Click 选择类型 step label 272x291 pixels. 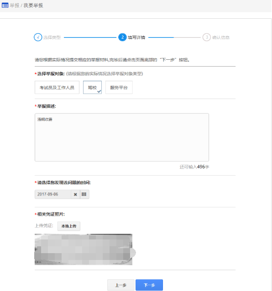tap(52, 37)
